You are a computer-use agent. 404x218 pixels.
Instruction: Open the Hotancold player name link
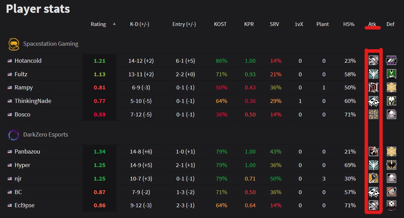coord(28,61)
